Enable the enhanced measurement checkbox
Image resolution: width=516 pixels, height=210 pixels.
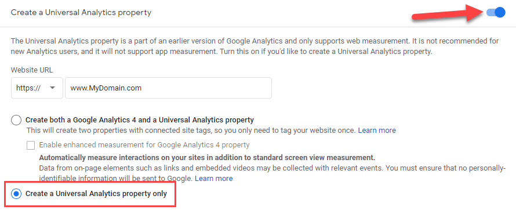(31, 145)
